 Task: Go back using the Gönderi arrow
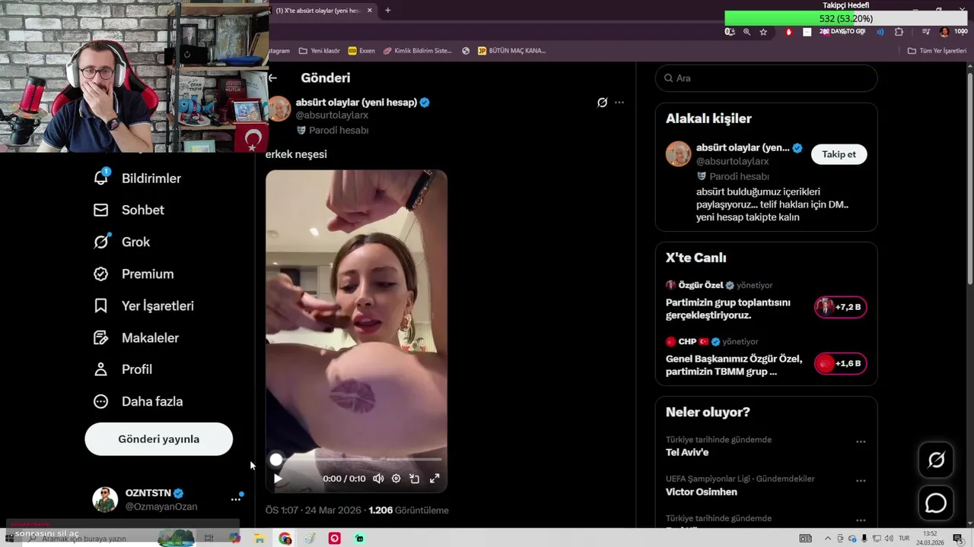(272, 77)
